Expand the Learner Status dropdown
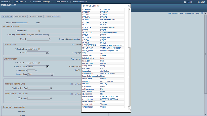This screenshot has width=207, height=116. 48,67
